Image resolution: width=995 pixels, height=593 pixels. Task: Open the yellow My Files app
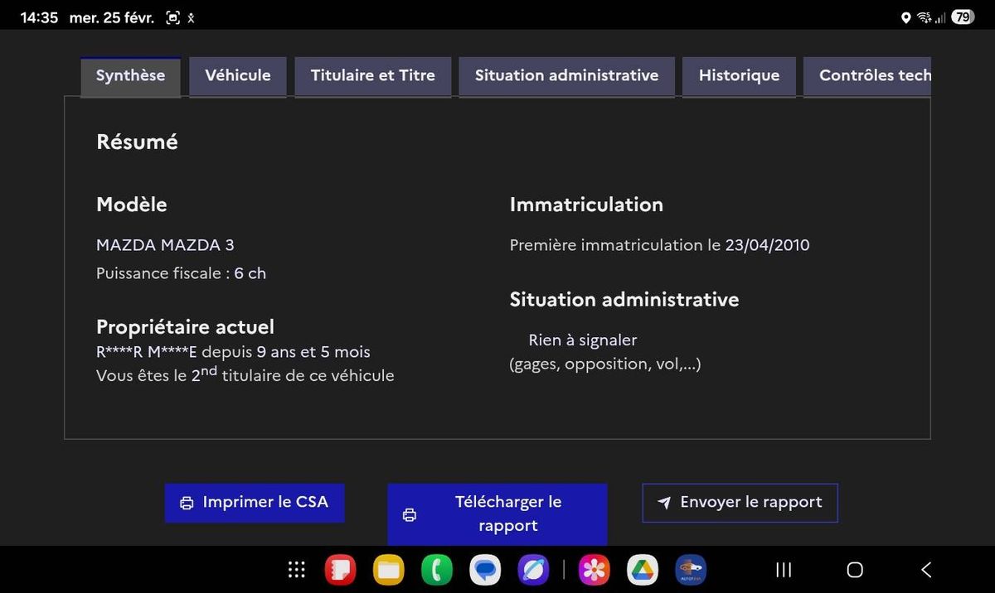tap(388, 570)
